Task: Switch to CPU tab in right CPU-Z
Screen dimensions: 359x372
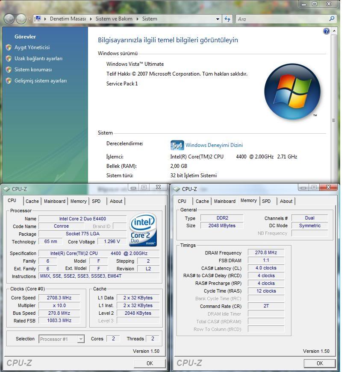Action: coord(182,201)
